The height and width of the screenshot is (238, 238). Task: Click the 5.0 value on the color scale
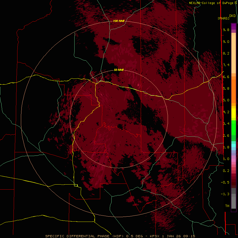coord(226,100)
